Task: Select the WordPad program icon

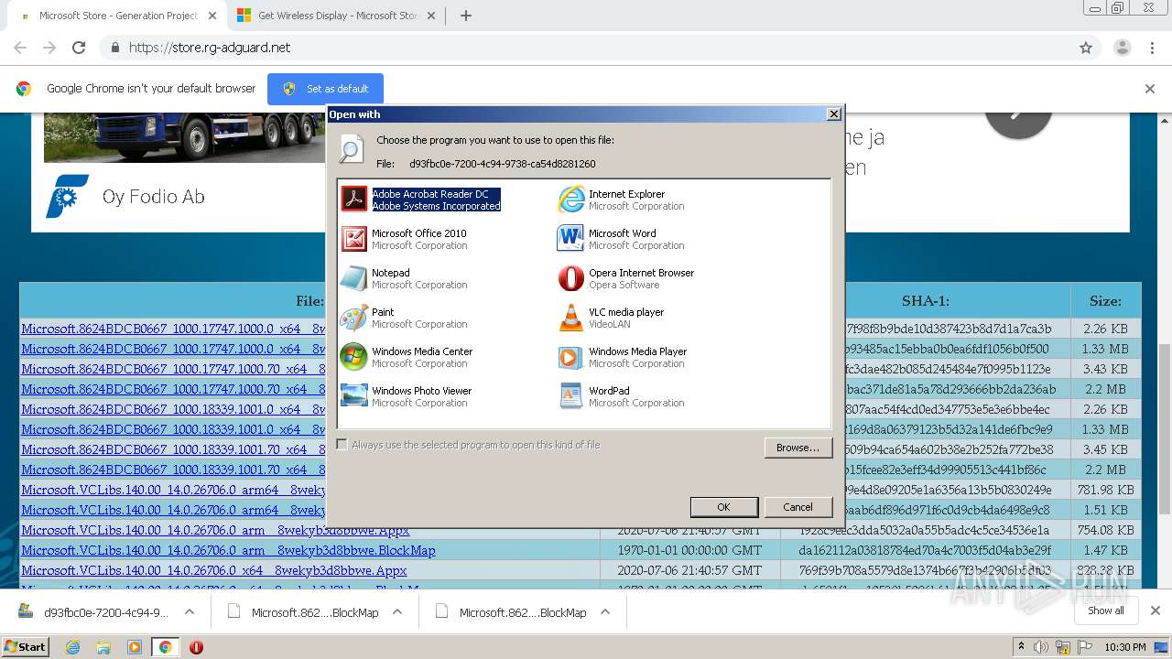Action: (x=571, y=396)
